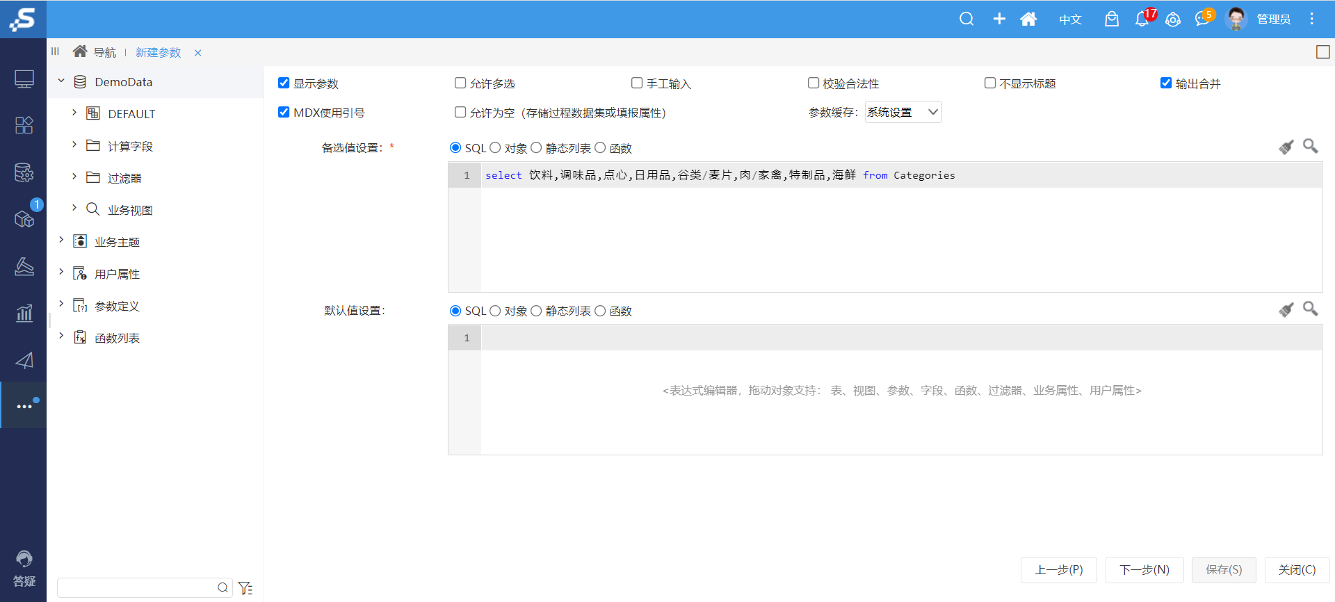
Task: Open the shopping bag store icon
Action: (x=1112, y=19)
